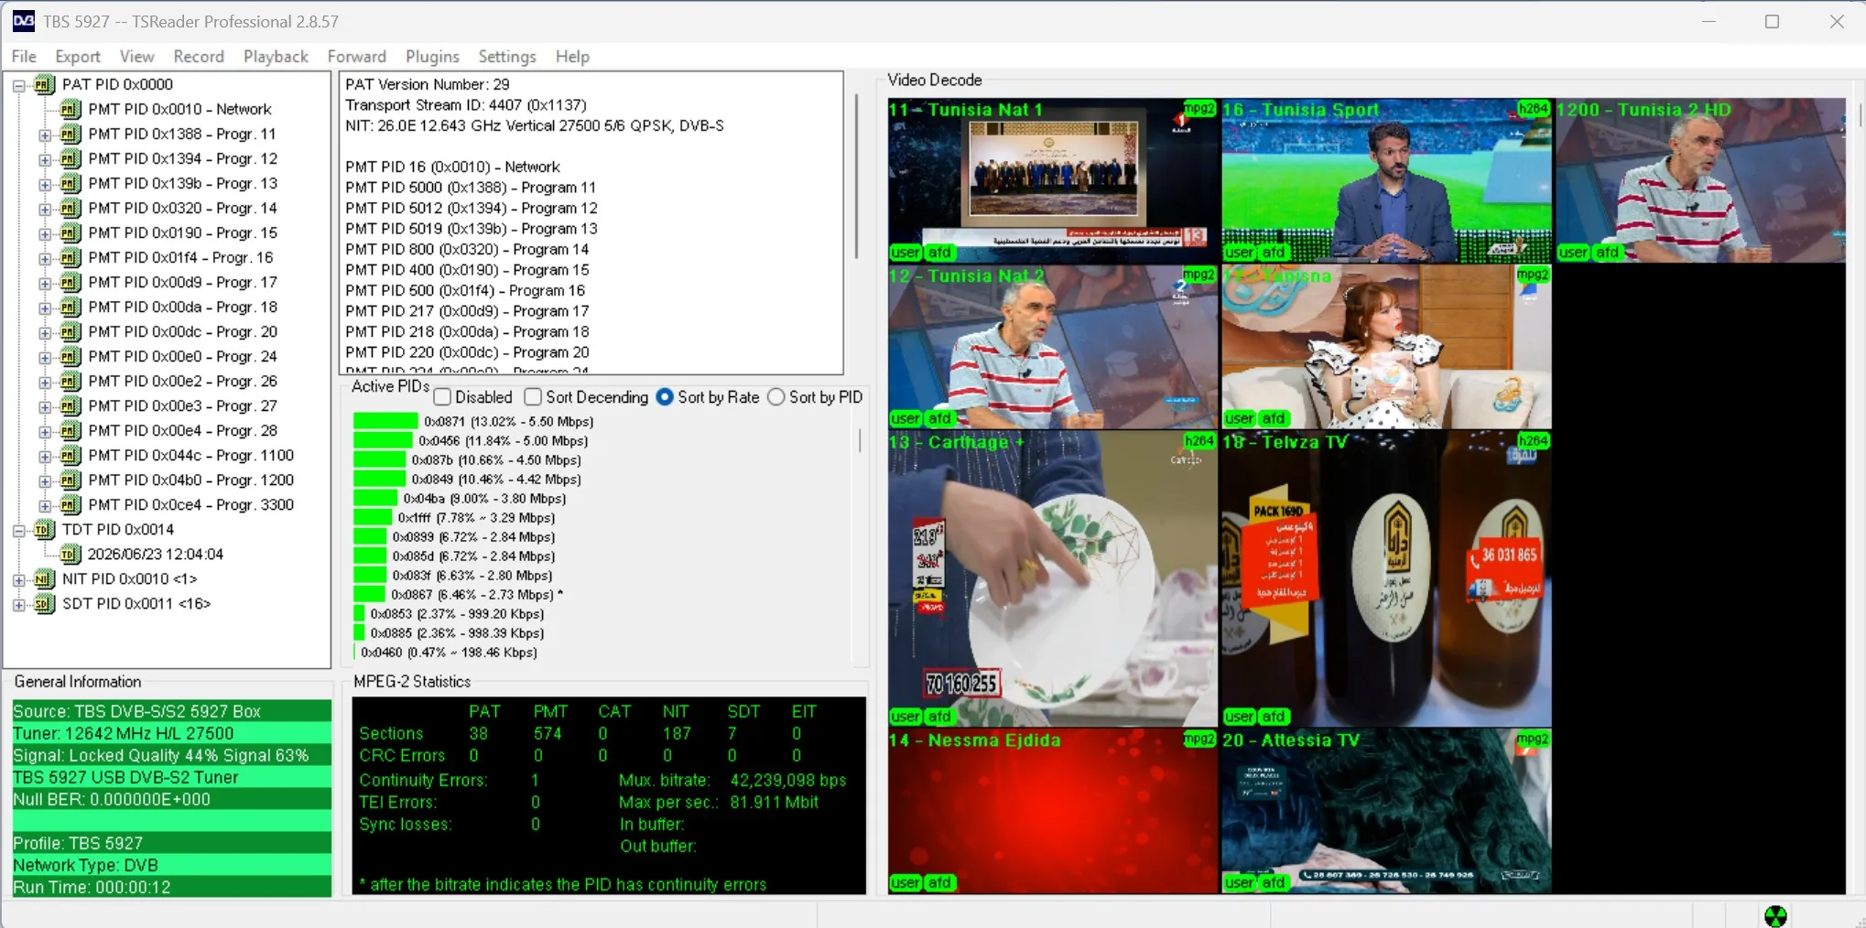Select the Tunisia Sport video thumbnail
The image size is (1866, 928).
click(1386, 180)
